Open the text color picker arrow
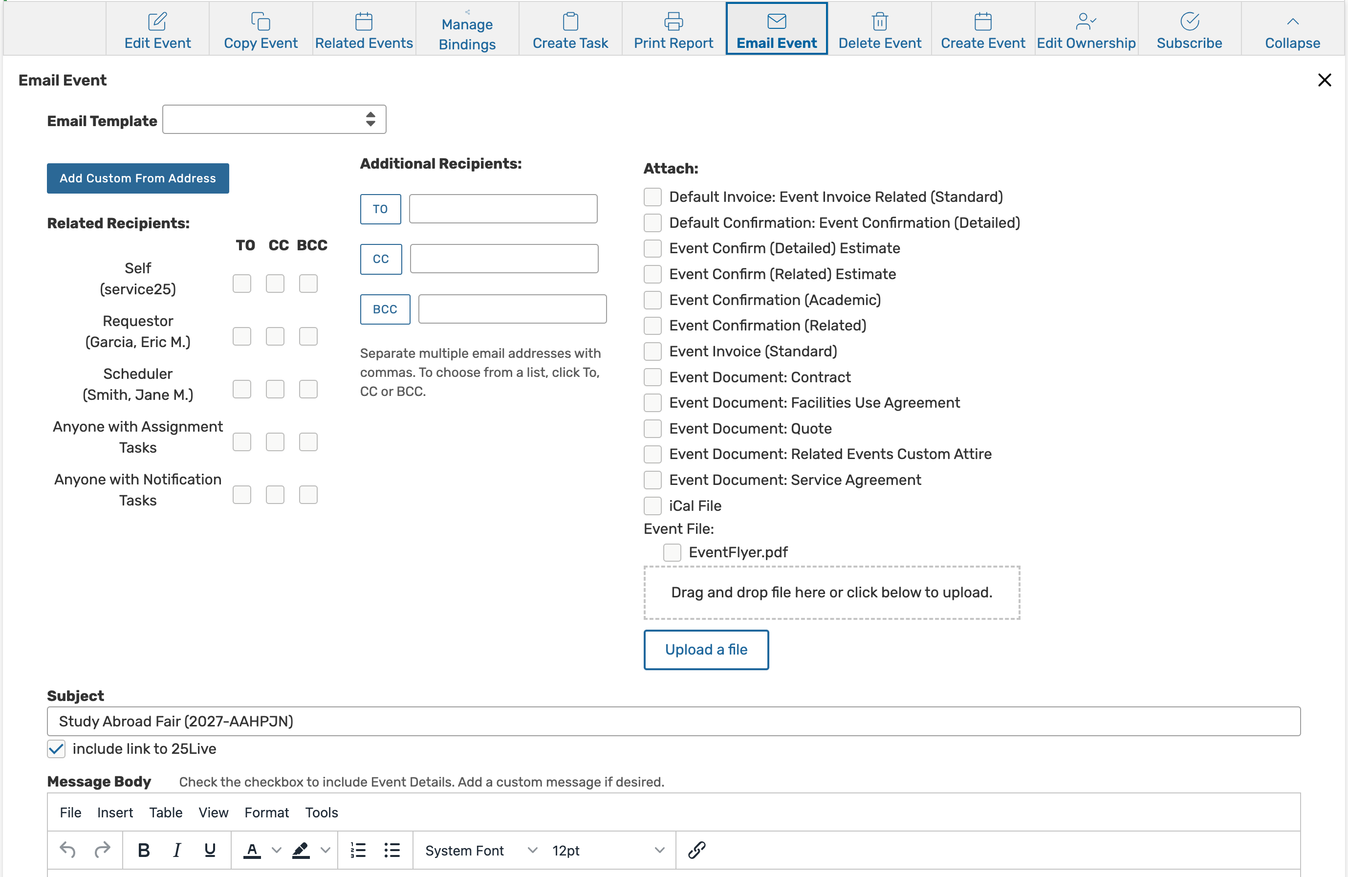Image resolution: width=1348 pixels, height=877 pixels. pos(277,850)
